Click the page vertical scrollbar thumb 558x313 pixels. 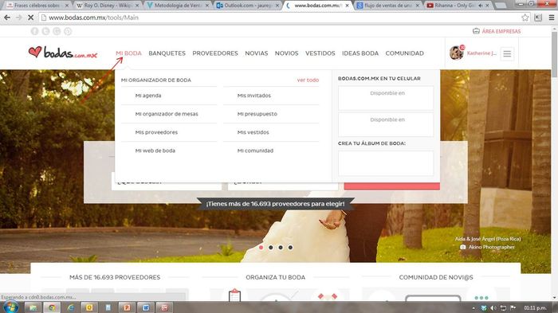pyautogui.click(x=555, y=54)
